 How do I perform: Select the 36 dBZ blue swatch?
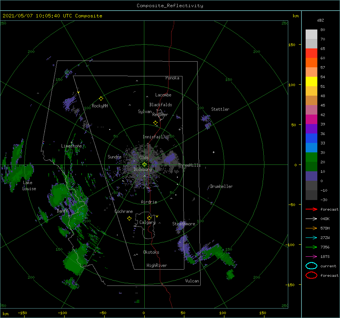[311, 138]
